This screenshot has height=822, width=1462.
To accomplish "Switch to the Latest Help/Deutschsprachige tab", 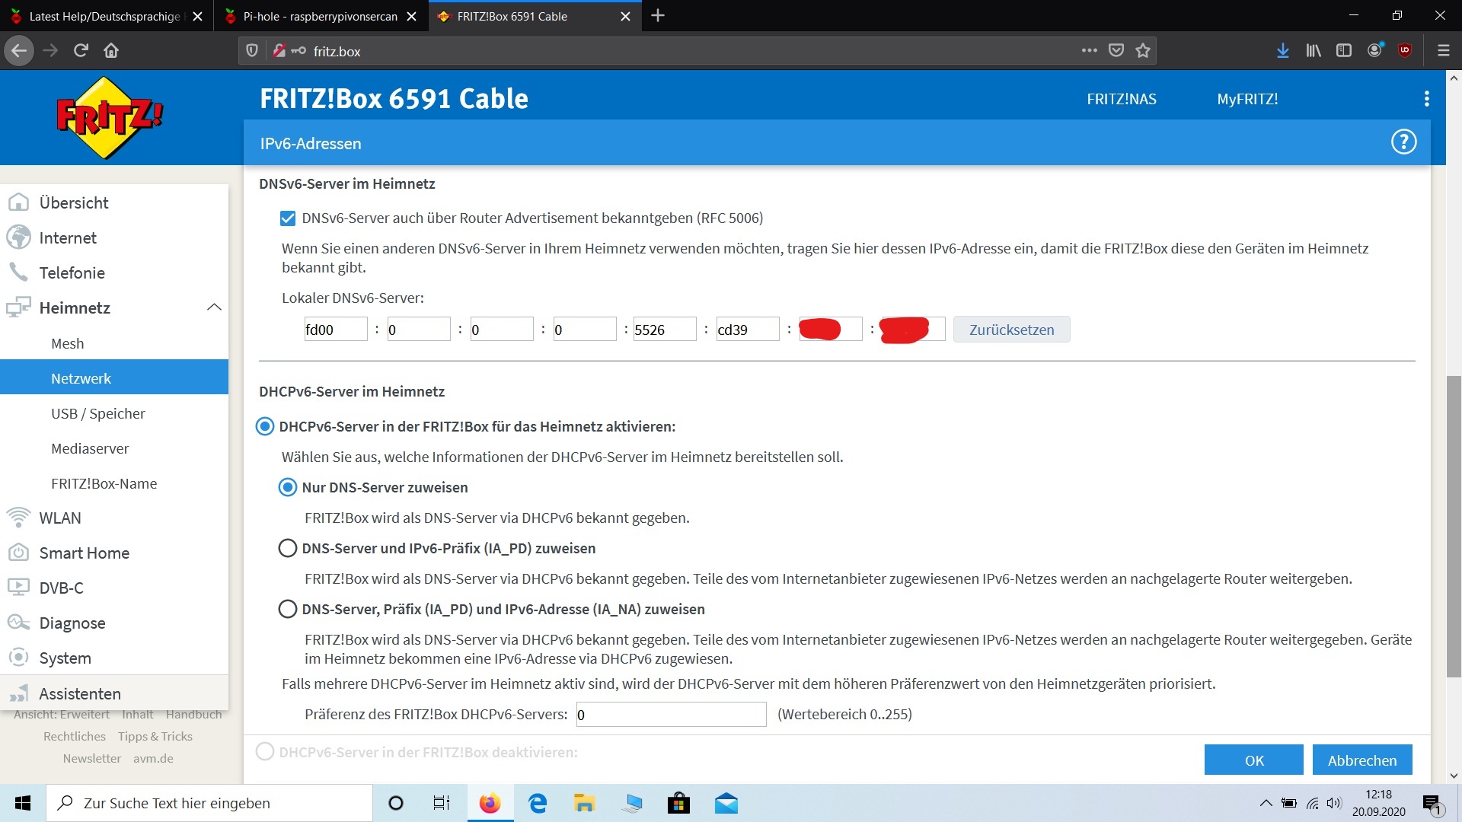I will [105, 16].
